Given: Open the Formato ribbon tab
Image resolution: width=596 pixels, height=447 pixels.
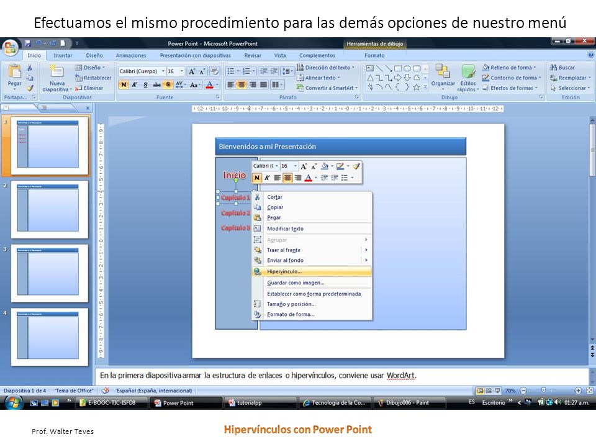Looking at the screenshot, I should click(374, 55).
